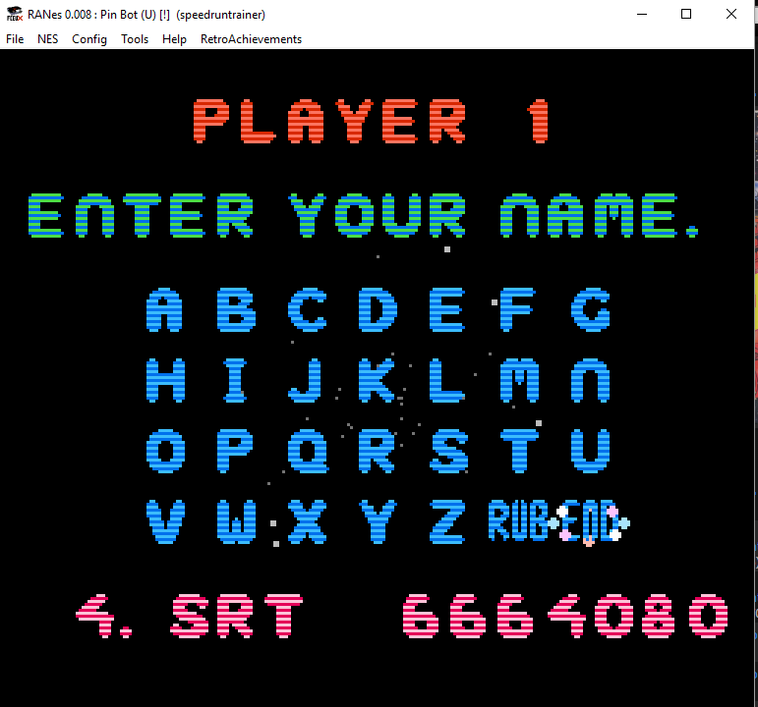Choose the letter M in the grid
The image size is (758, 707).
click(x=519, y=381)
